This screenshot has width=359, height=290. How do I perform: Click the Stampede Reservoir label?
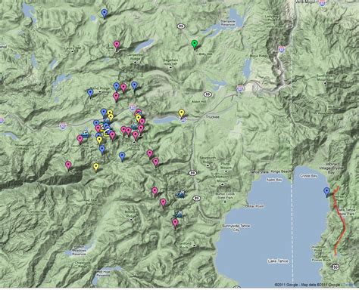[228, 23]
